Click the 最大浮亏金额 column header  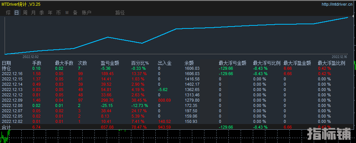pos(233,63)
